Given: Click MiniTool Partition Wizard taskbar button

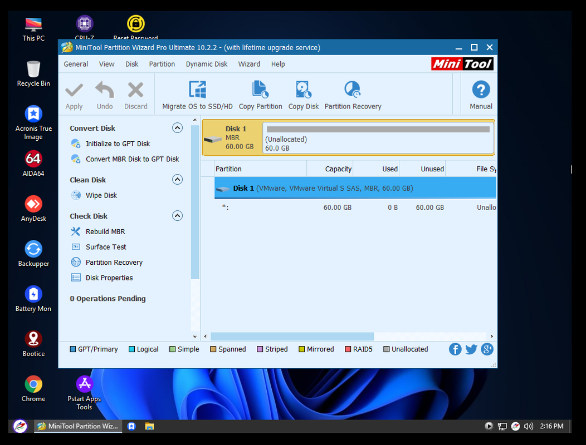Looking at the screenshot, I should (x=78, y=426).
